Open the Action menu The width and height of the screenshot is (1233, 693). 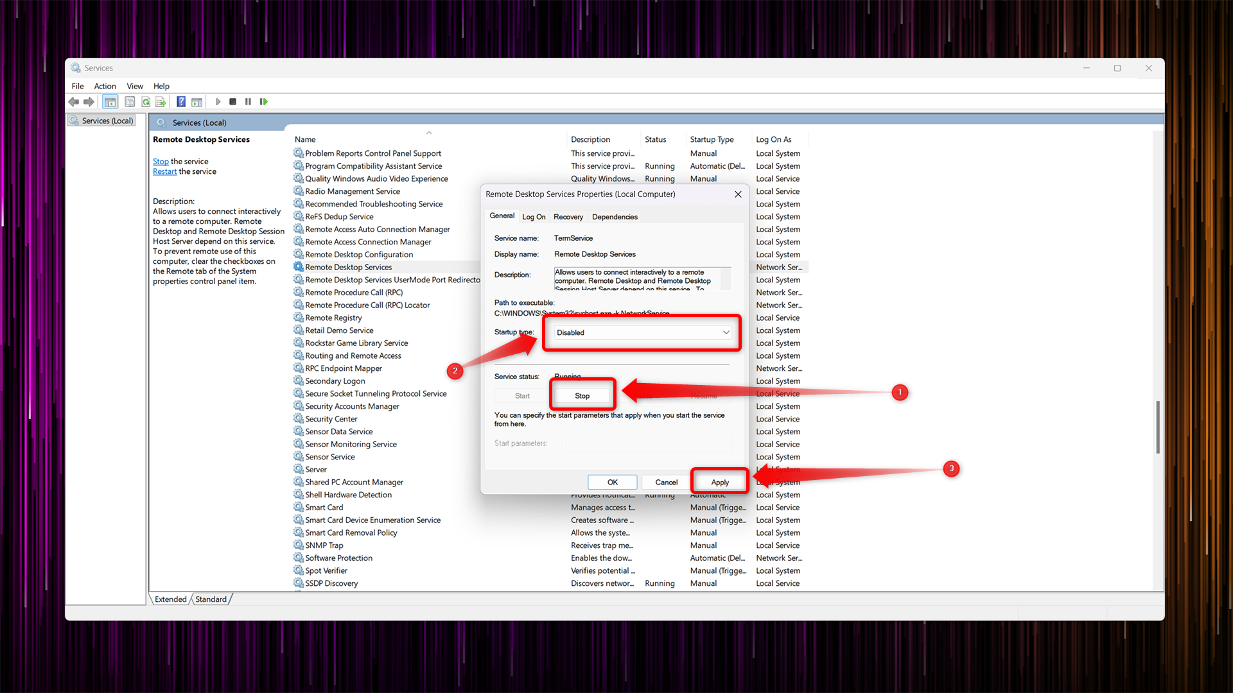coord(105,86)
